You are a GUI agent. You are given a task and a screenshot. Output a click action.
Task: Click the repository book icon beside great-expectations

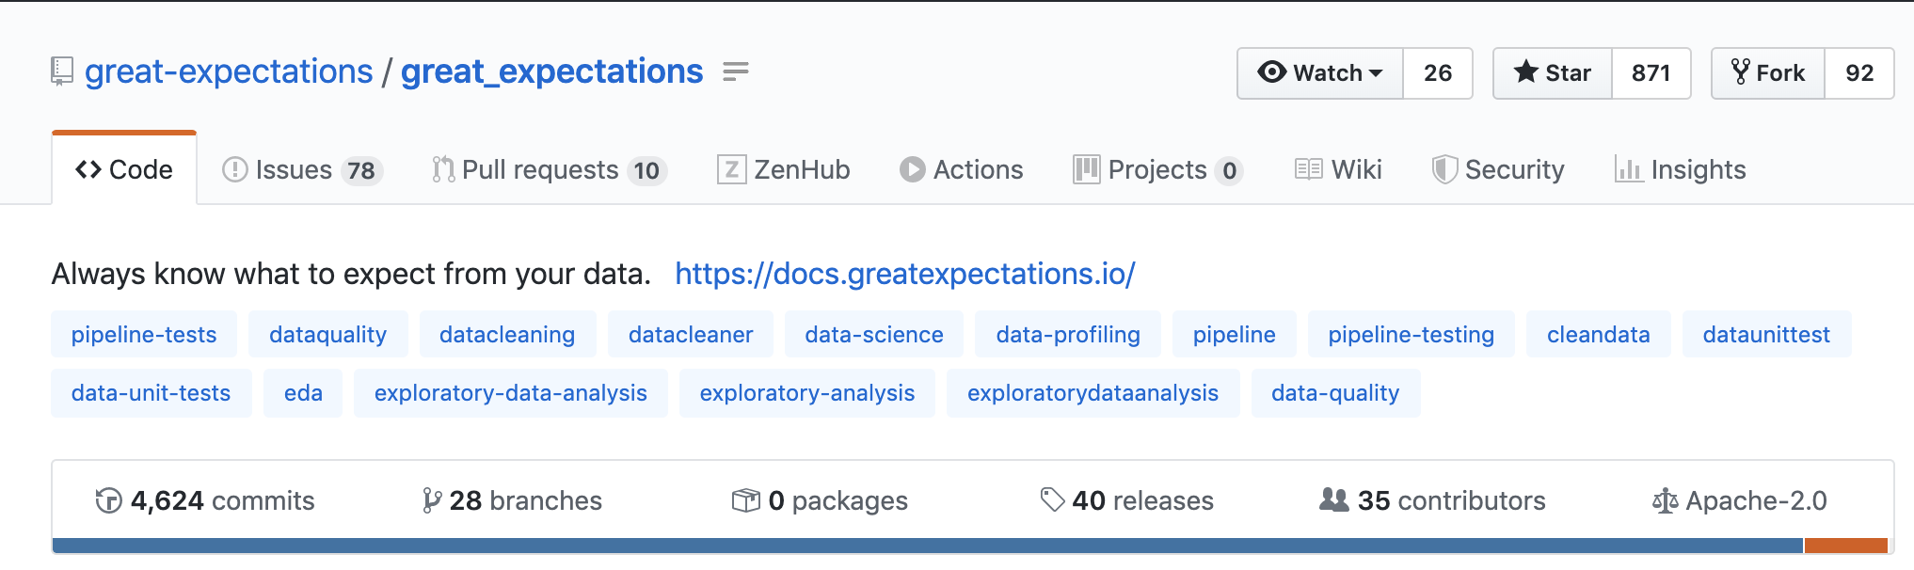click(62, 72)
